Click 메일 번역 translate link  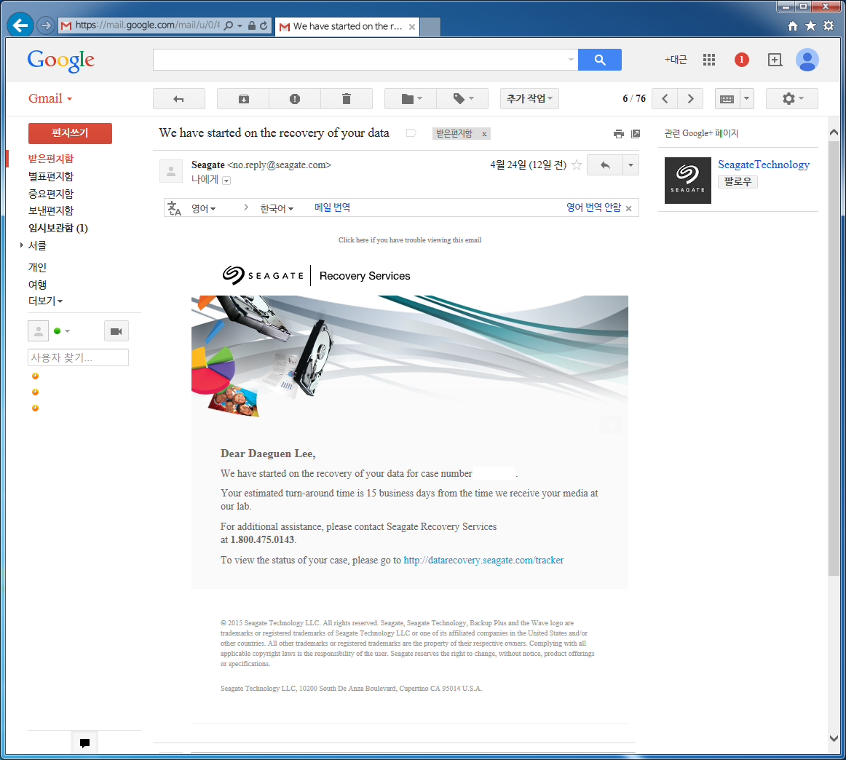coord(332,207)
